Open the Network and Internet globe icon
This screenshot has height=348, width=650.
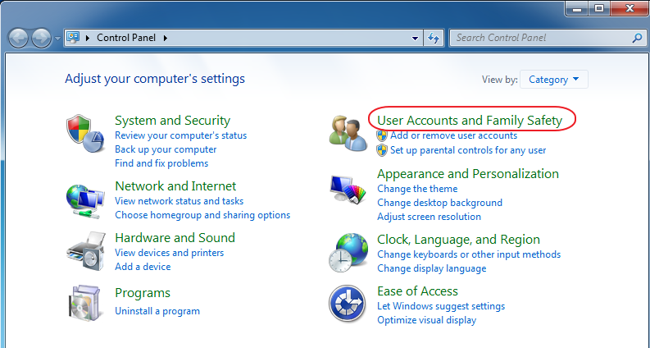tap(85, 199)
